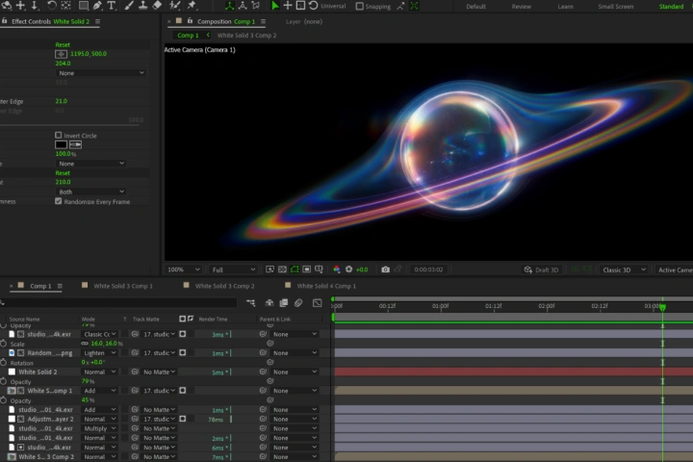Click the Learn workspace button

(x=565, y=6)
